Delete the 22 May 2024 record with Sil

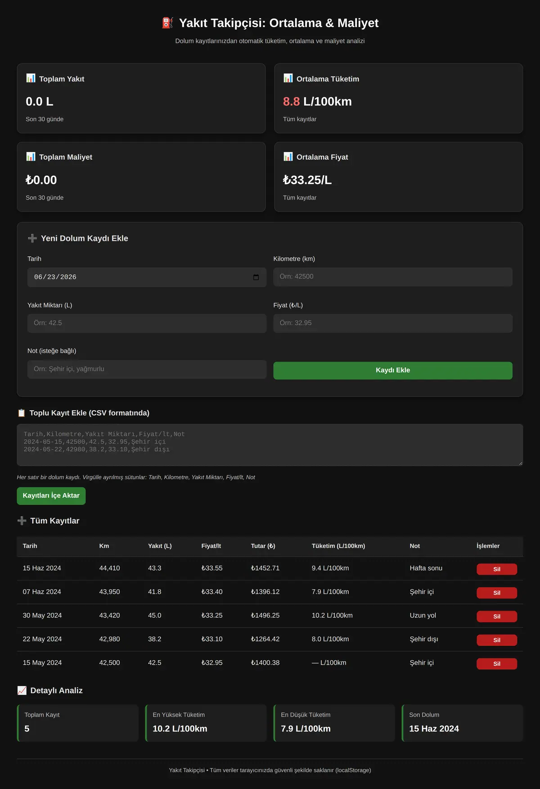(x=497, y=640)
